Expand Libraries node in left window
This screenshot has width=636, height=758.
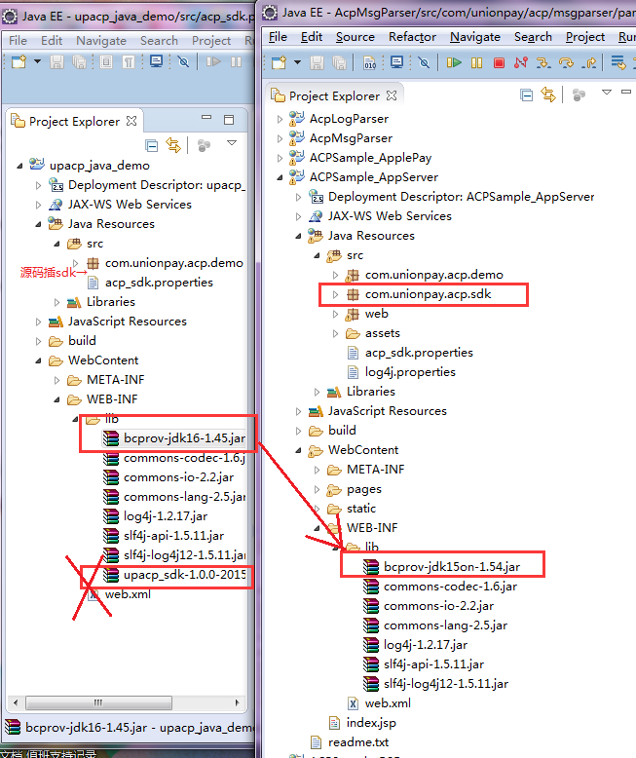[x=57, y=303]
